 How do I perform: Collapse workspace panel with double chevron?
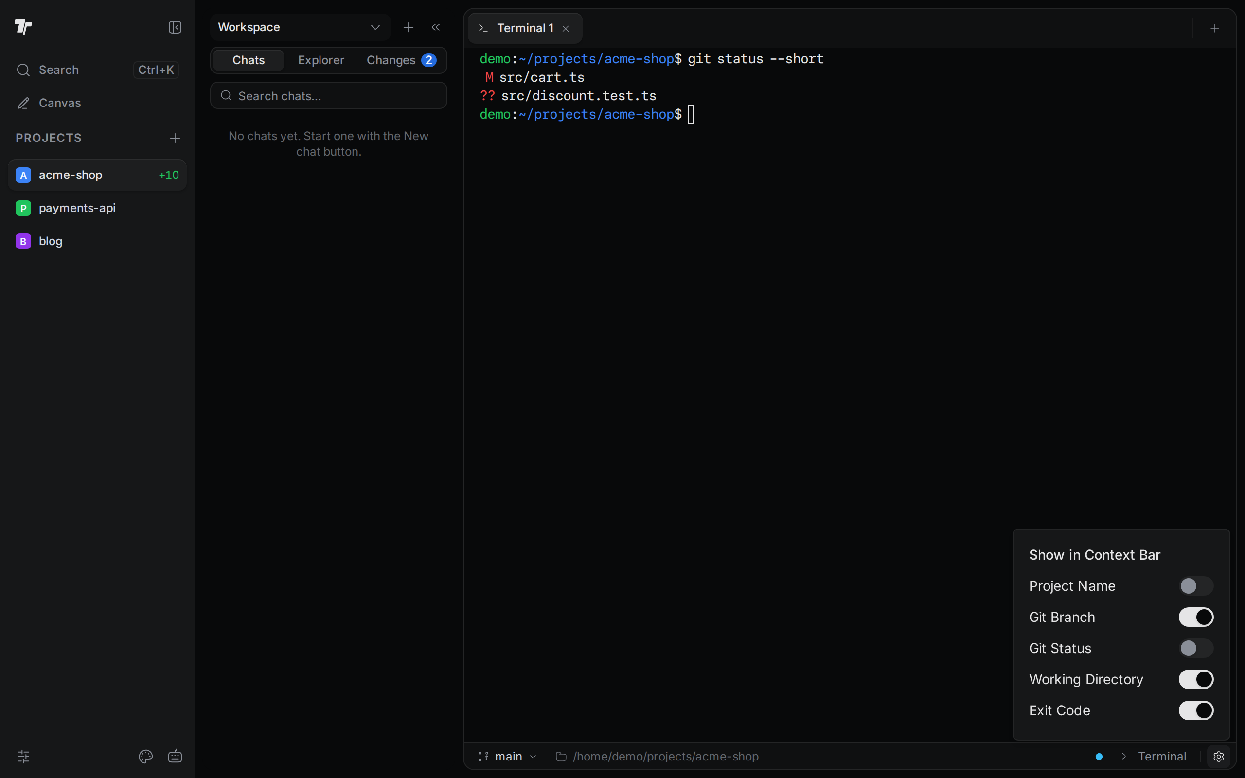point(436,27)
